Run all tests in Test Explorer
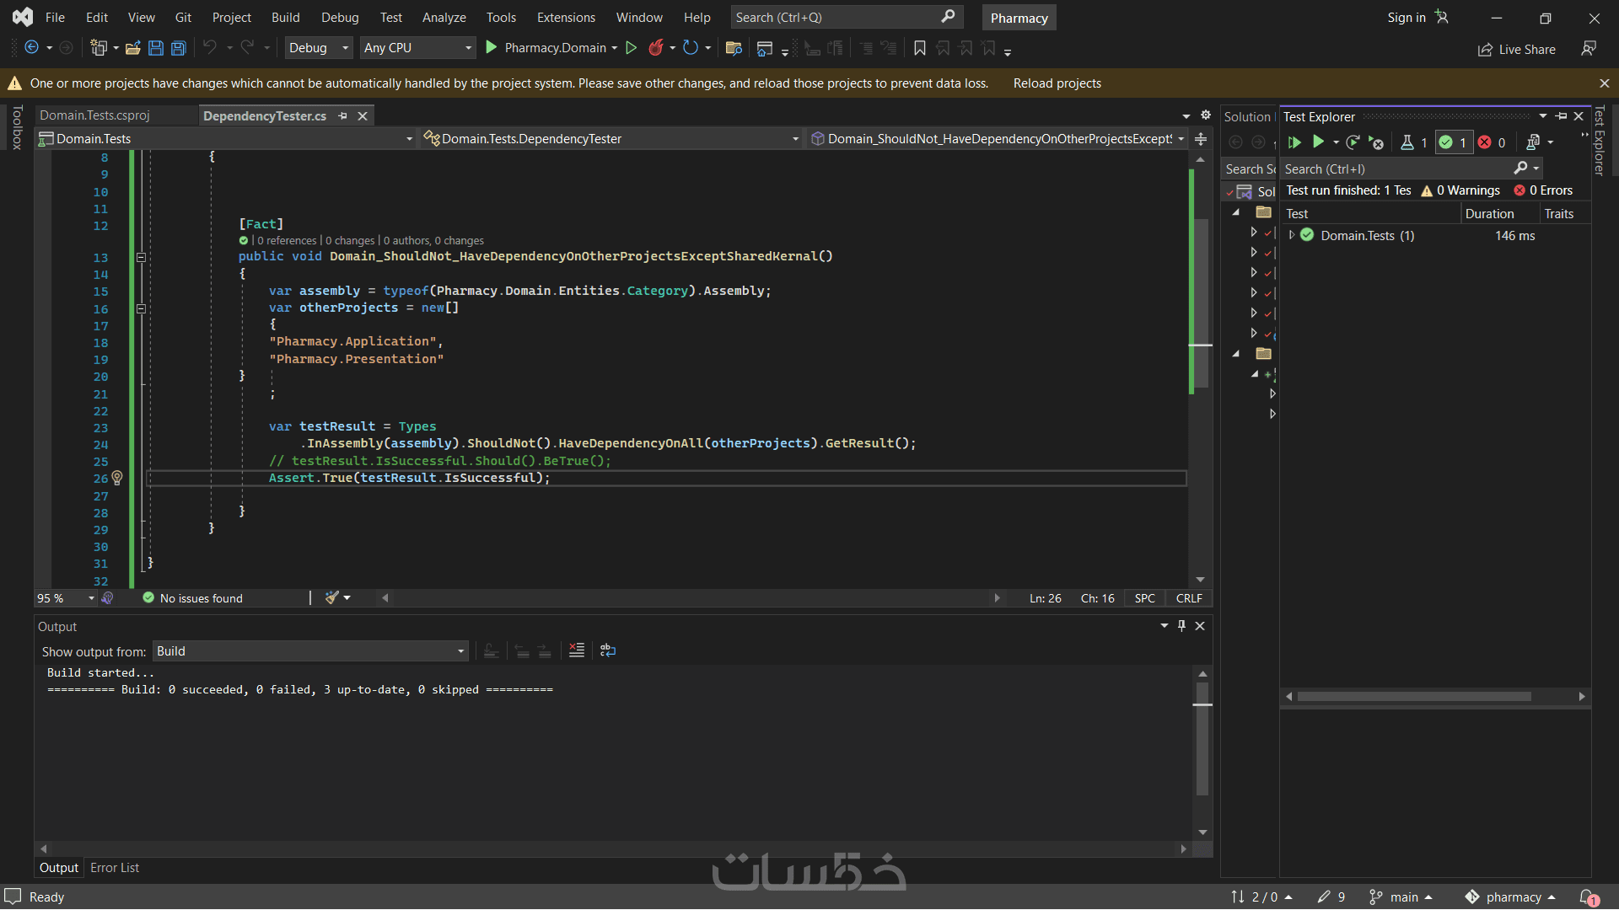Image resolution: width=1619 pixels, height=910 pixels. click(x=1294, y=142)
